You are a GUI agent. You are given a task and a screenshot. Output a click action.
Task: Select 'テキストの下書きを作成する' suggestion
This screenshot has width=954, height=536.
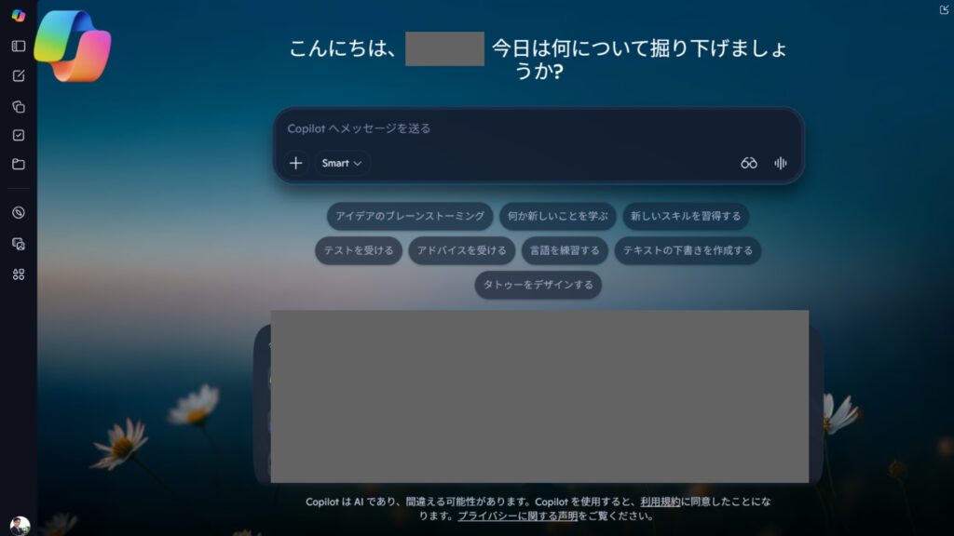click(x=688, y=250)
